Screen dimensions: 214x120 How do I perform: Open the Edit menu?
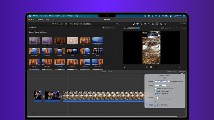[x=46, y=16]
